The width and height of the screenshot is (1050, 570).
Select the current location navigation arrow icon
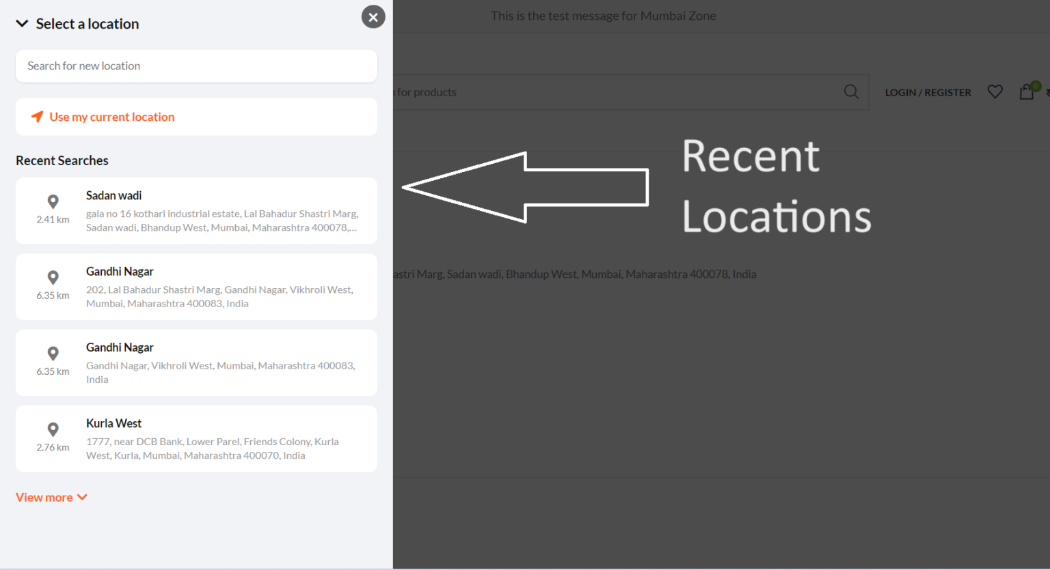pos(38,117)
